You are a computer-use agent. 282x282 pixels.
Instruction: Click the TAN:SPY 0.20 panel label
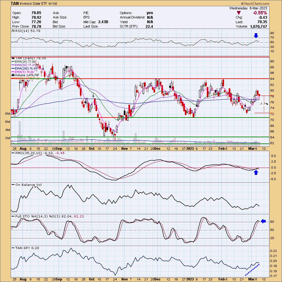pos(27,248)
